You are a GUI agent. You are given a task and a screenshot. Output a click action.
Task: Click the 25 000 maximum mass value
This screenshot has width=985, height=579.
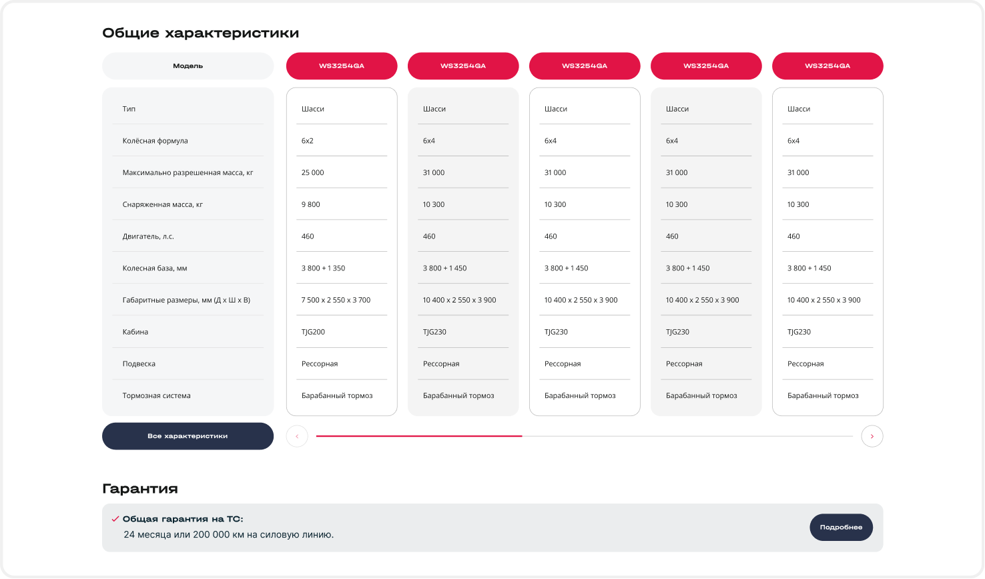click(312, 172)
